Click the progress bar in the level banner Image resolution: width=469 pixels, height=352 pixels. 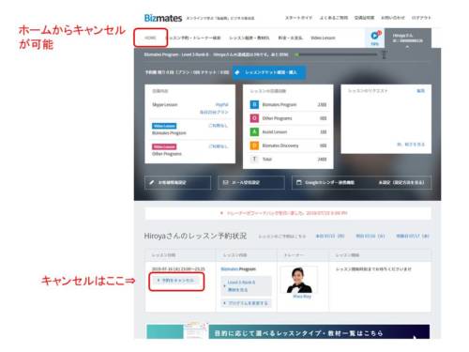click(337, 54)
